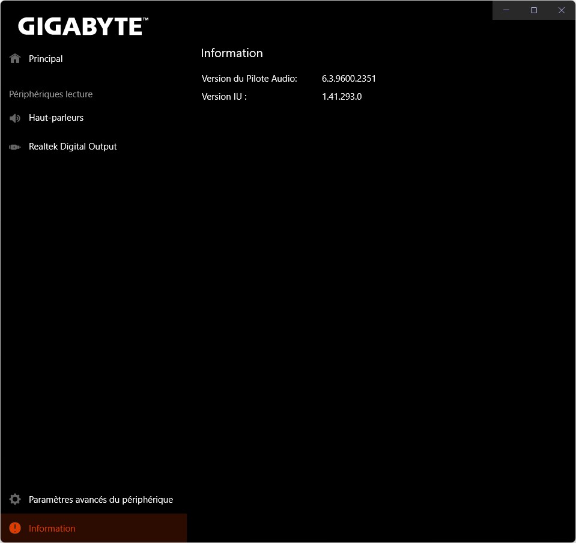
Task: Open the Principal page
Action: coord(46,59)
